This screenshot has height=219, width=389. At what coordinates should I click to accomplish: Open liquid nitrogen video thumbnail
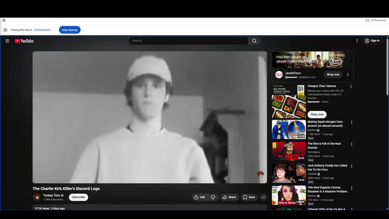tap(289, 130)
